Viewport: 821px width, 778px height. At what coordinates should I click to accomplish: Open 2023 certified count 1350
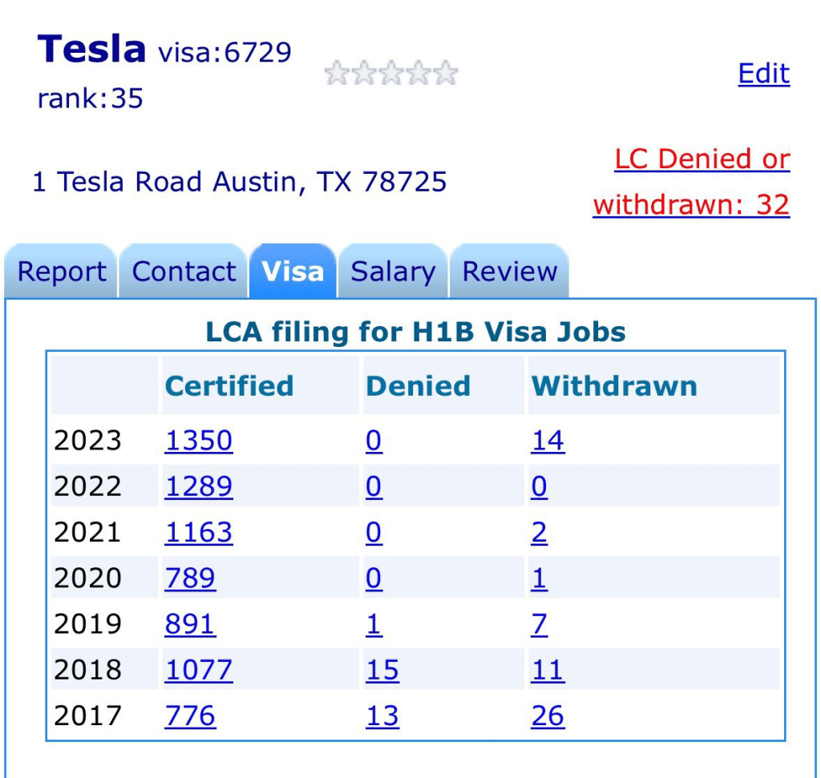[199, 441]
